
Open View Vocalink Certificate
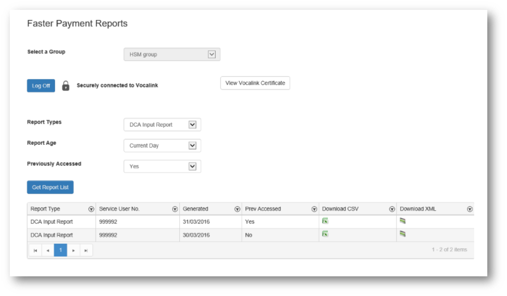pos(255,83)
